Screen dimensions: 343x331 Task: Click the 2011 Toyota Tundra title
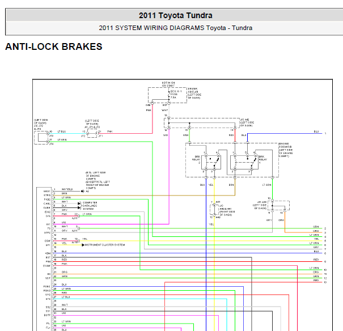click(175, 15)
